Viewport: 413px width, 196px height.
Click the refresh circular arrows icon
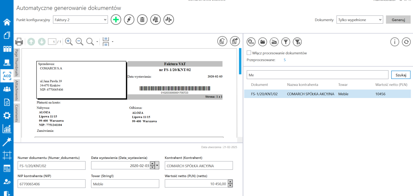[x=406, y=42]
